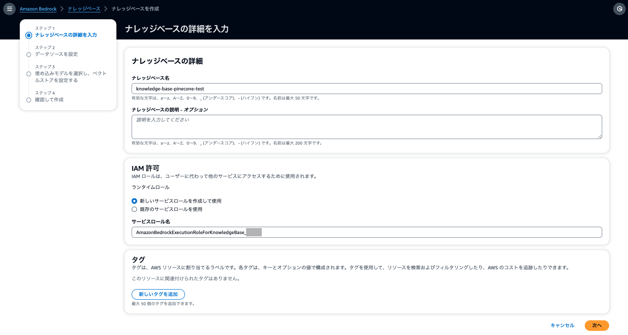The image size is (628, 335).
Task: Click the サービスロール名 input field
Action: [367, 232]
